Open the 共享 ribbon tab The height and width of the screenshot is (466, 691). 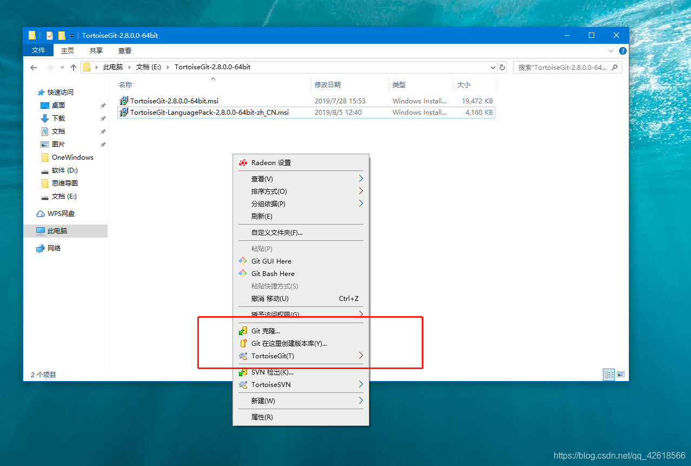[96, 50]
